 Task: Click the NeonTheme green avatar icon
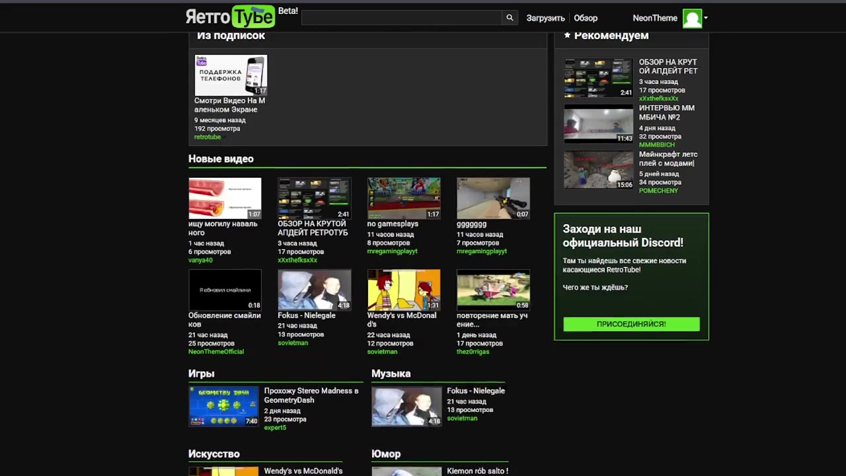[x=692, y=19]
